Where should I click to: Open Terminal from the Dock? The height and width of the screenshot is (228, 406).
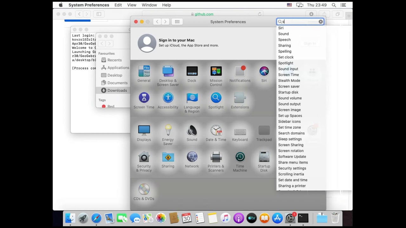(x=303, y=218)
